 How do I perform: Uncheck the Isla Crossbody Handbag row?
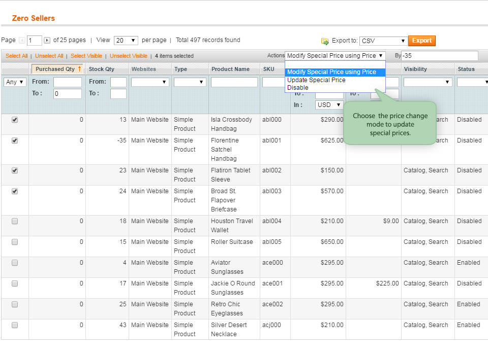click(15, 120)
